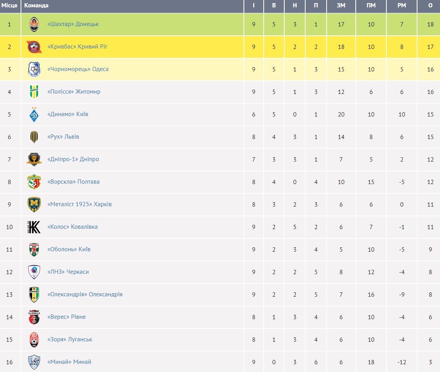
Task: Click the Dynamo Kyiv club emblem
Action: 34,115
